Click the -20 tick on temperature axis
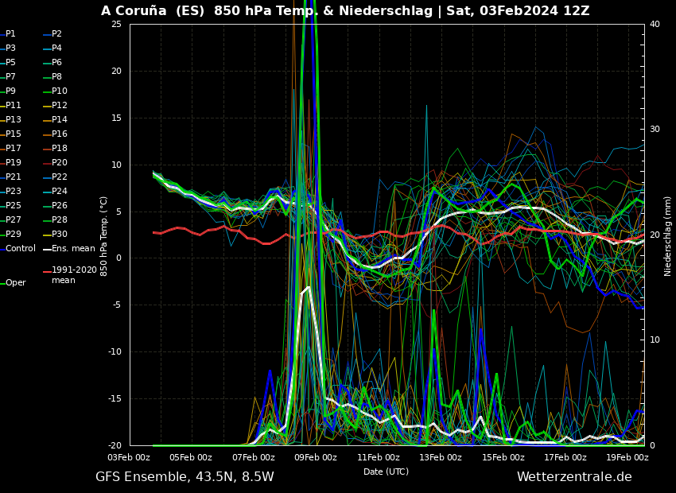This screenshot has height=493, width=676. pyautogui.click(x=115, y=445)
